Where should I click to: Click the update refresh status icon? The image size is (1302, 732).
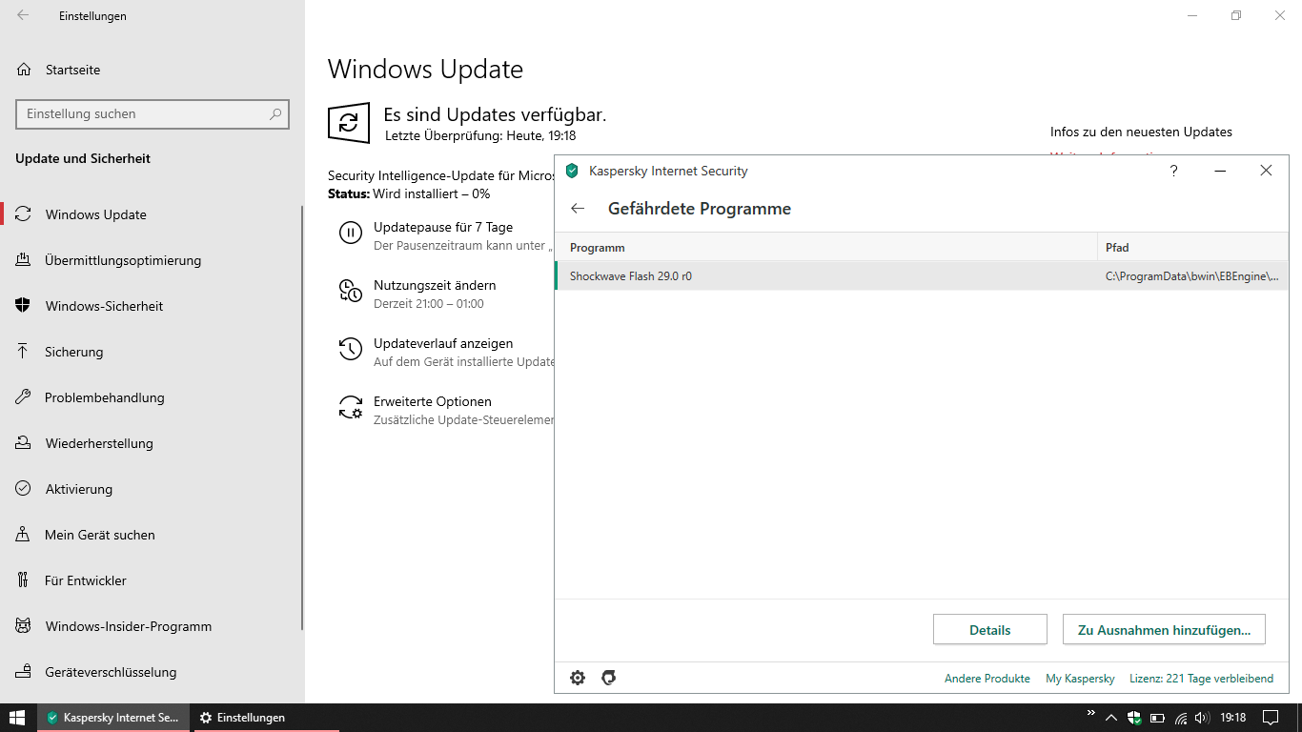point(349,123)
